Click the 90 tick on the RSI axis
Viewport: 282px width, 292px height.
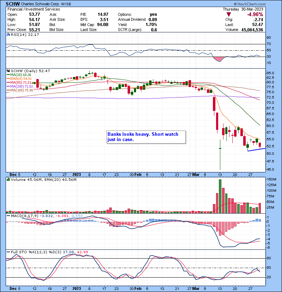coord(269,38)
